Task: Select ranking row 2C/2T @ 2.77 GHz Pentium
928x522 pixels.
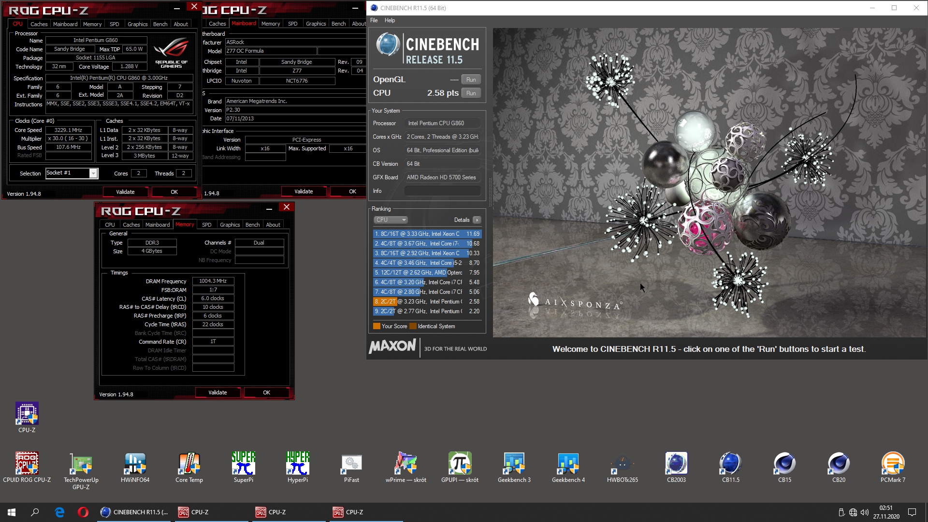Action: [x=427, y=311]
